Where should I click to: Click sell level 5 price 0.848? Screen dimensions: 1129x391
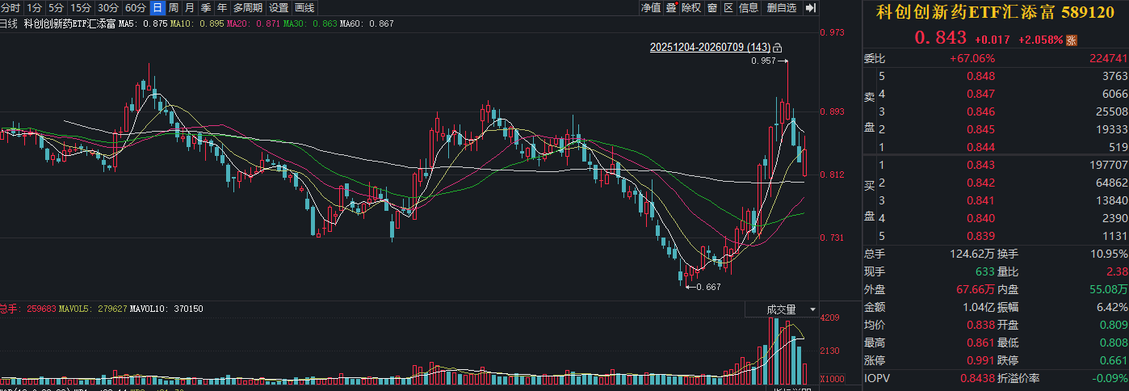point(980,77)
